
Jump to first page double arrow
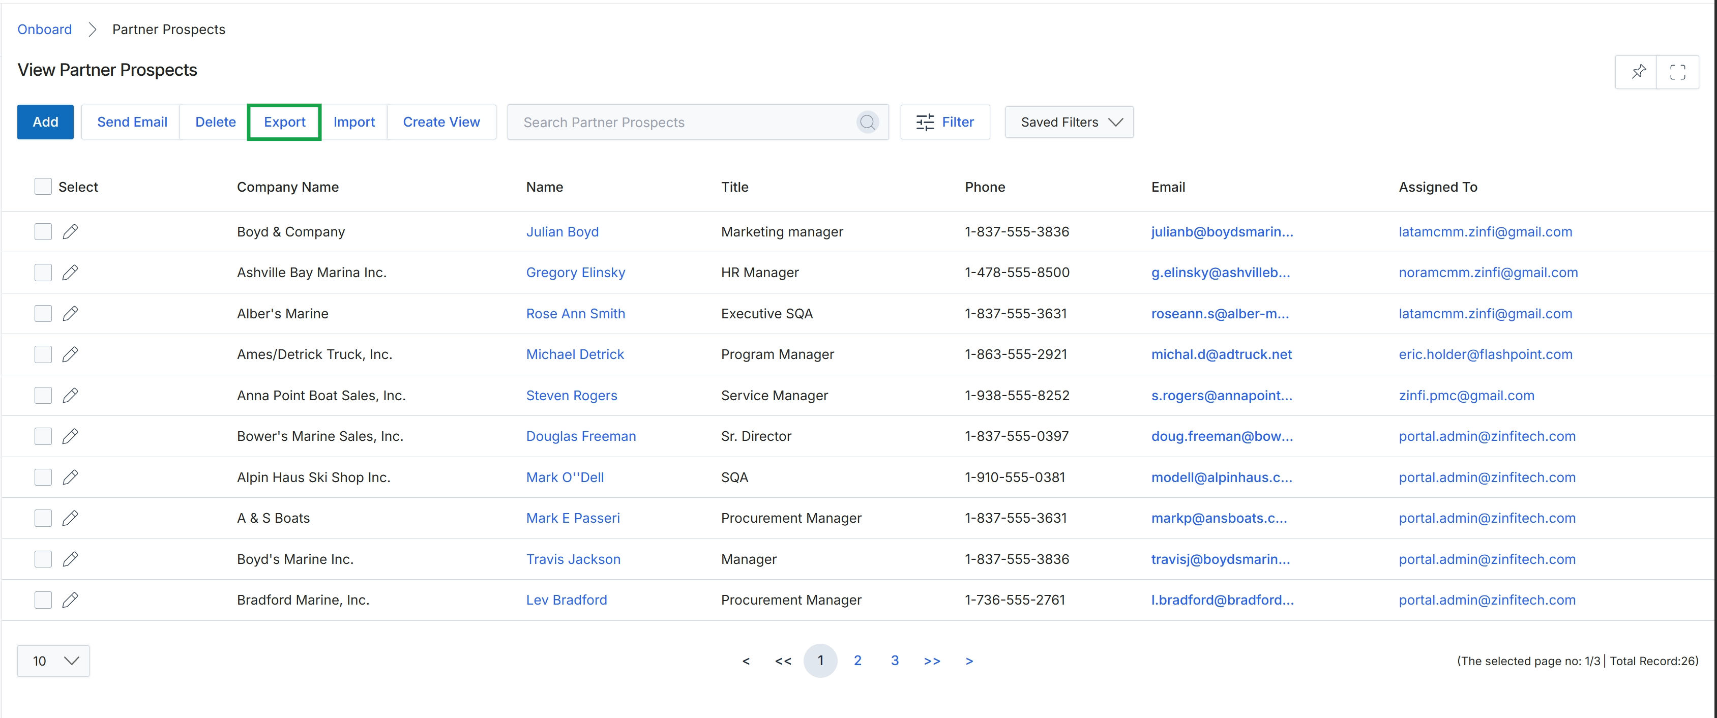click(783, 661)
